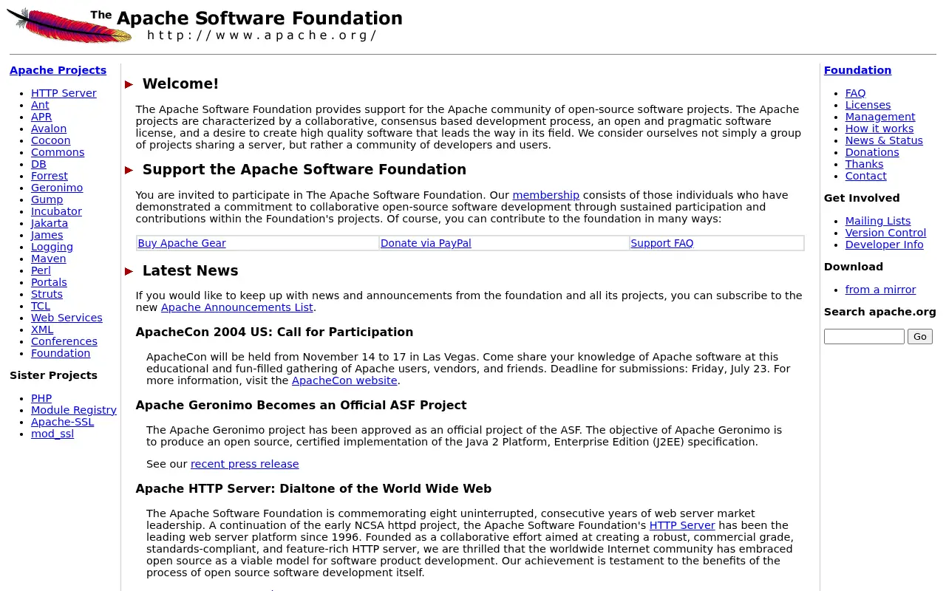
Task: Visit the mod_ssl sister project
Action: (x=52, y=434)
